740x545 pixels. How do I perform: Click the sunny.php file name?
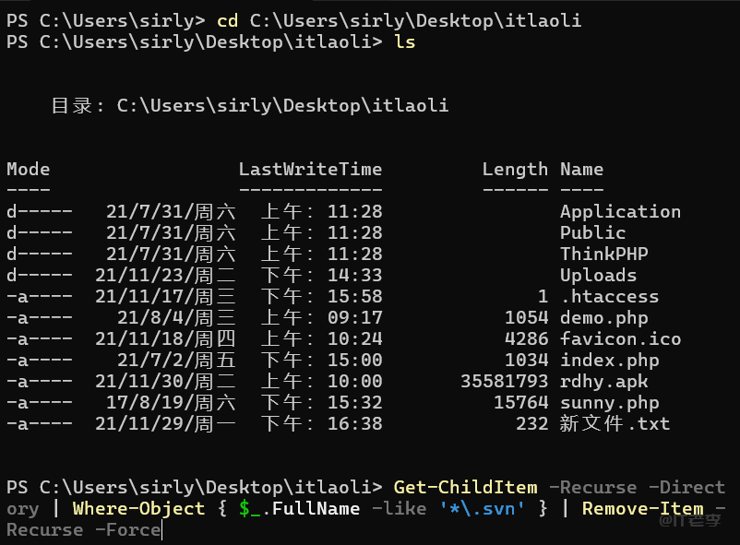click(609, 403)
